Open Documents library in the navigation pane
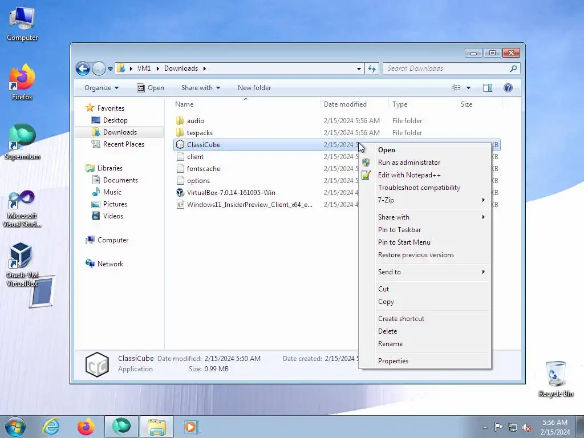 pyautogui.click(x=119, y=180)
